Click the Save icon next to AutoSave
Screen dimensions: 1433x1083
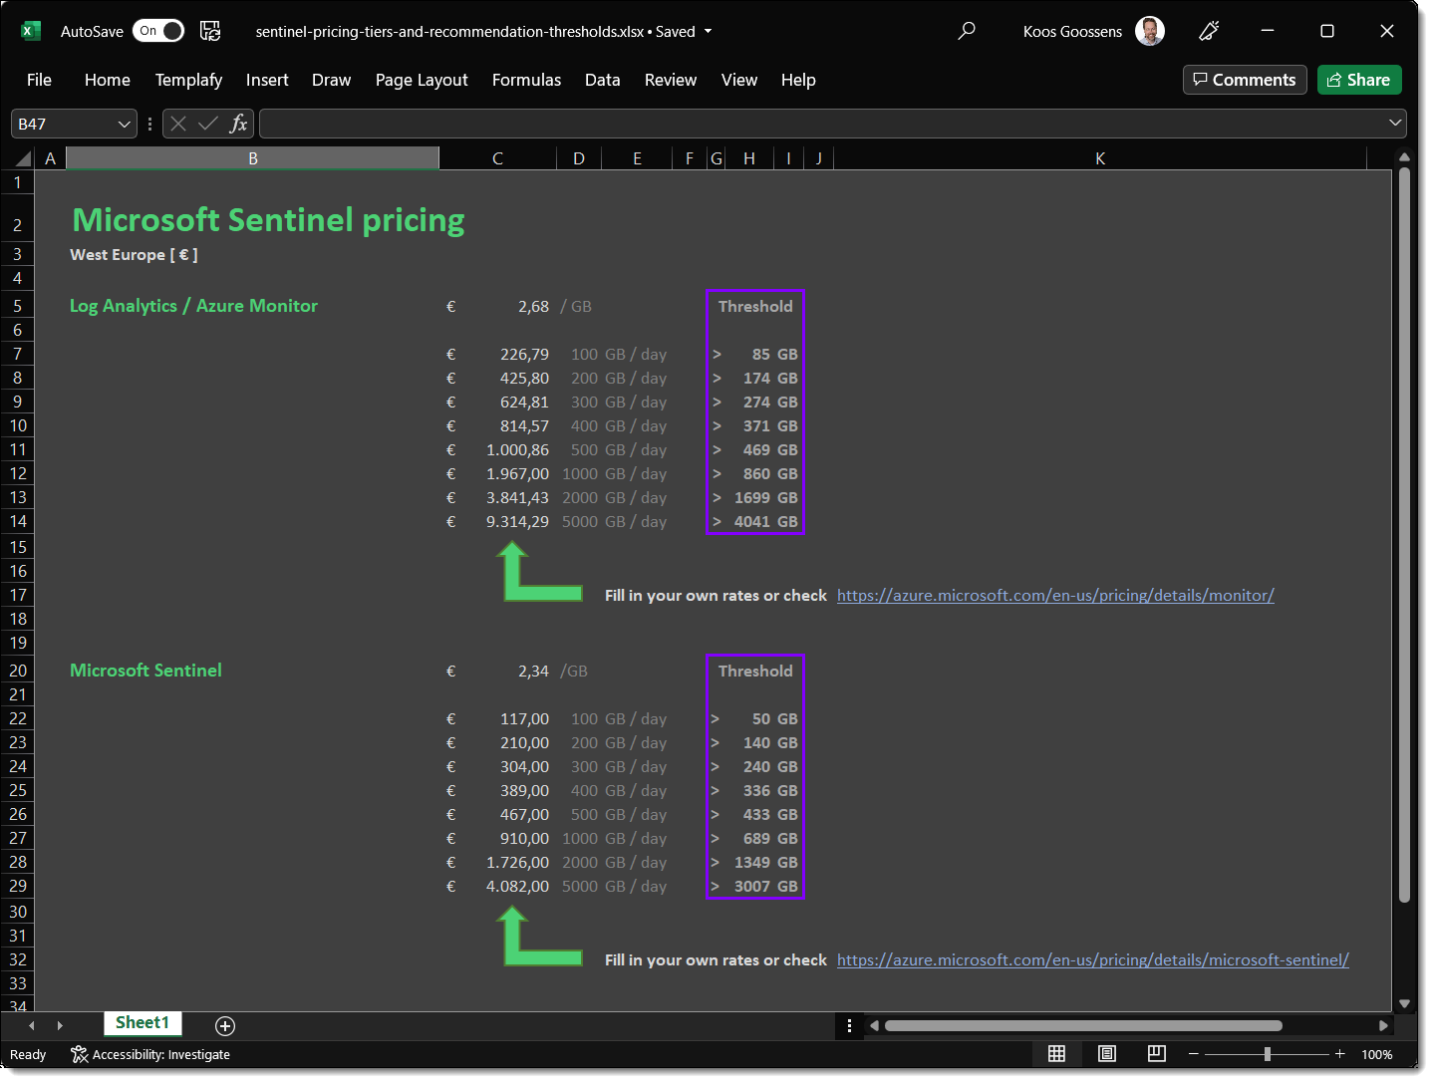click(210, 31)
